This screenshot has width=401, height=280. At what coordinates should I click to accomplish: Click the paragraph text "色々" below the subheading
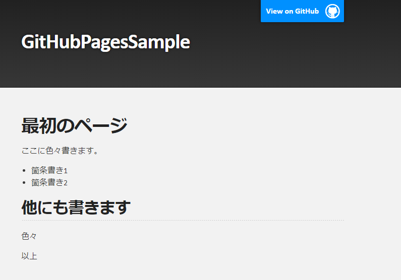(29, 236)
